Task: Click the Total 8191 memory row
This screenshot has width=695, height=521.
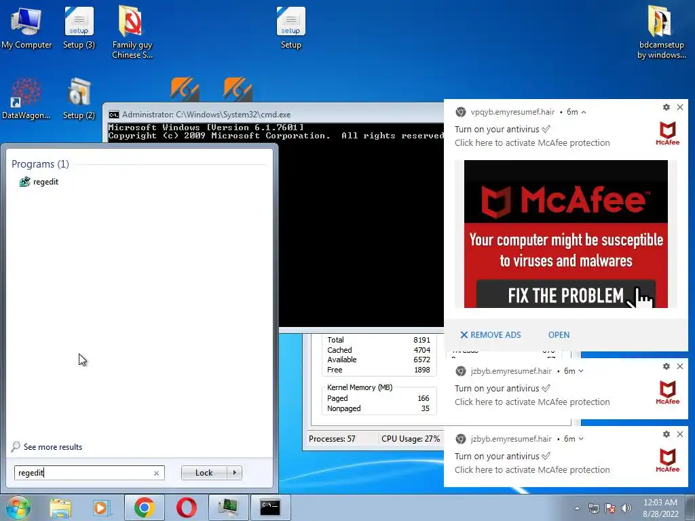Action: coord(379,340)
